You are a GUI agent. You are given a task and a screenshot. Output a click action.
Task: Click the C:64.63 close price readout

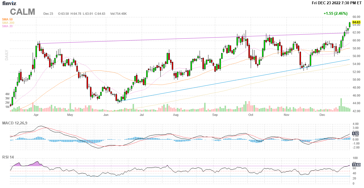(x=100, y=14)
